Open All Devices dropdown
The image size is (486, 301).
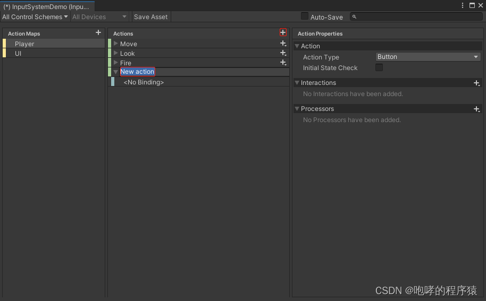[99, 17]
